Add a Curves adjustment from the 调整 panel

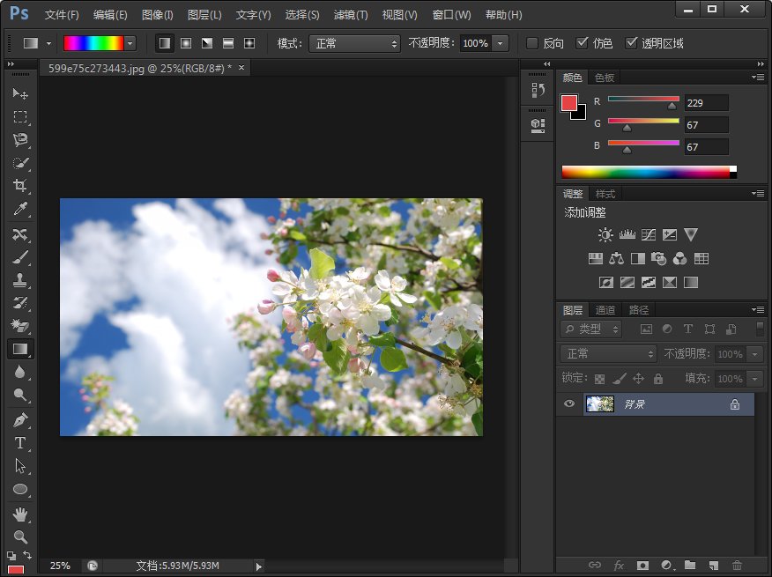click(x=648, y=234)
